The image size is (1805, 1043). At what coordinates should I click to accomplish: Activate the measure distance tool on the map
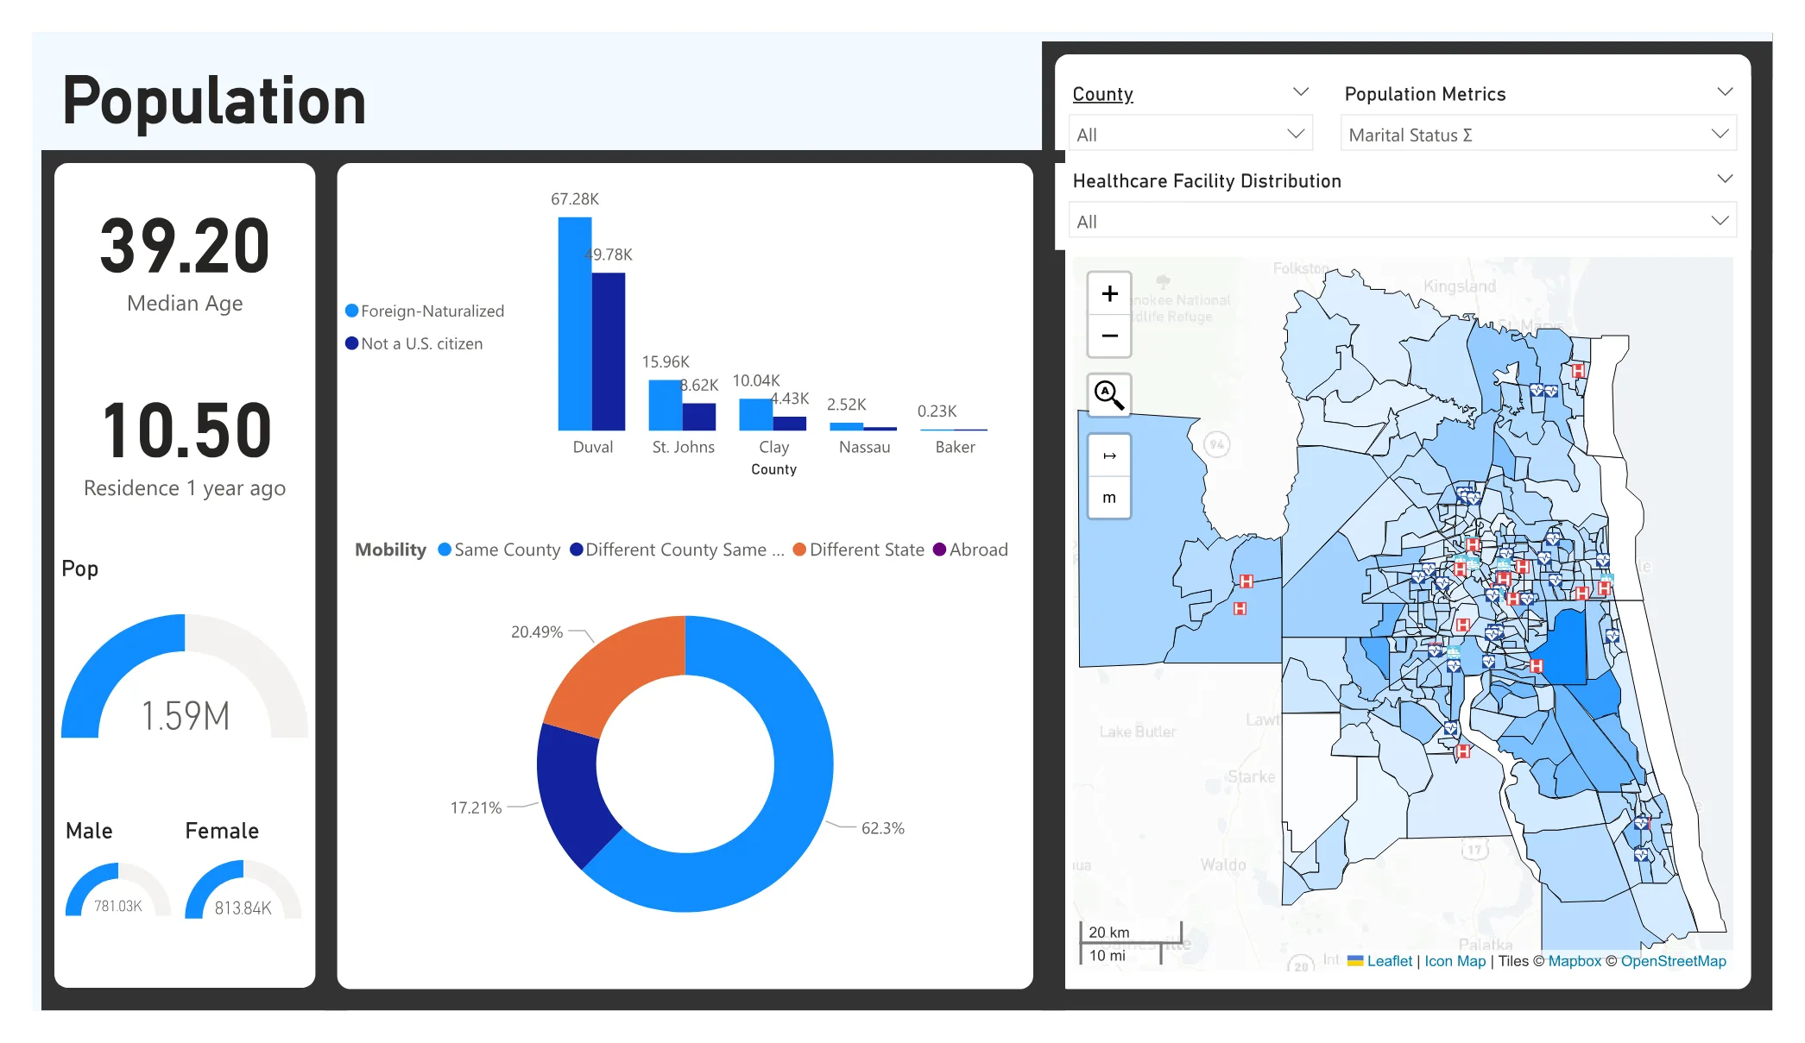[1108, 456]
